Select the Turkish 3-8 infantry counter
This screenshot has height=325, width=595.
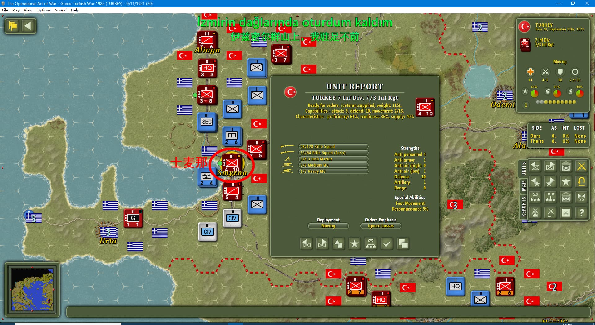pos(207,95)
